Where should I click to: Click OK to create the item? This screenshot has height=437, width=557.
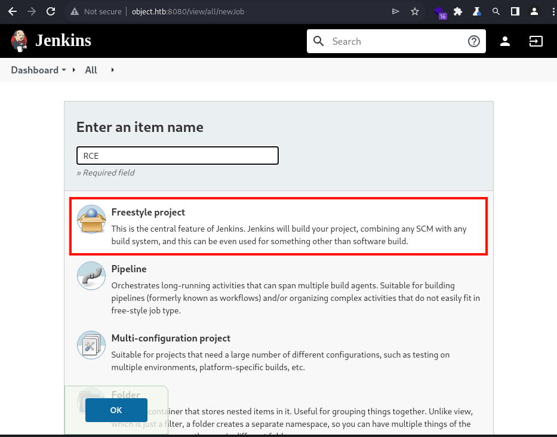[116, 410]
